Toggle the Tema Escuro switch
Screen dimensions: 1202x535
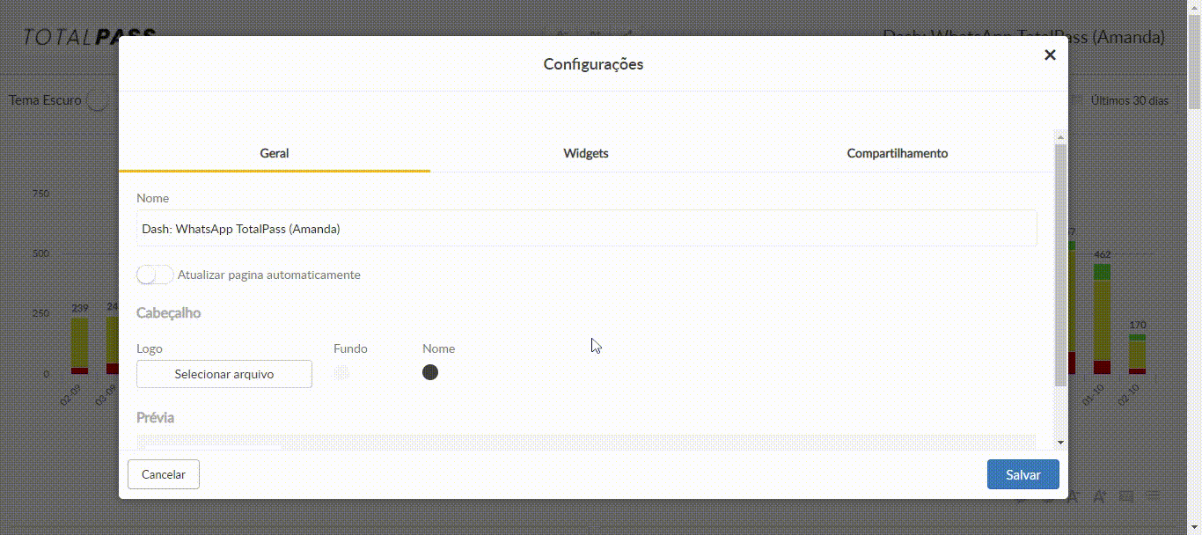[99, 100]
